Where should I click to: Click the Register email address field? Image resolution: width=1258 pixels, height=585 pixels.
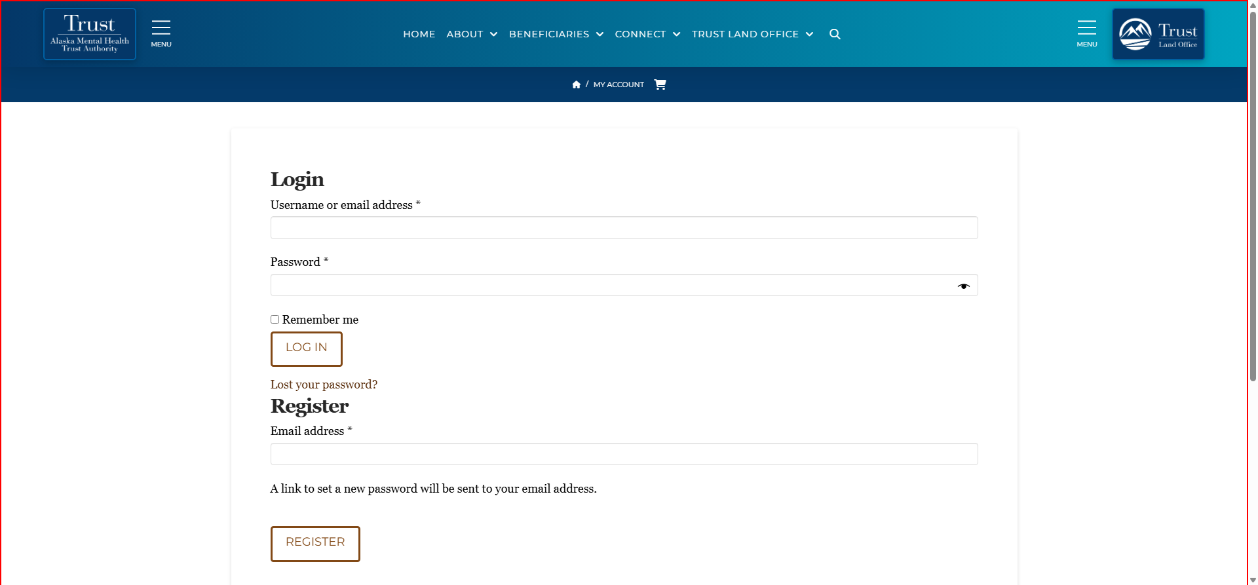coord(624,454)
